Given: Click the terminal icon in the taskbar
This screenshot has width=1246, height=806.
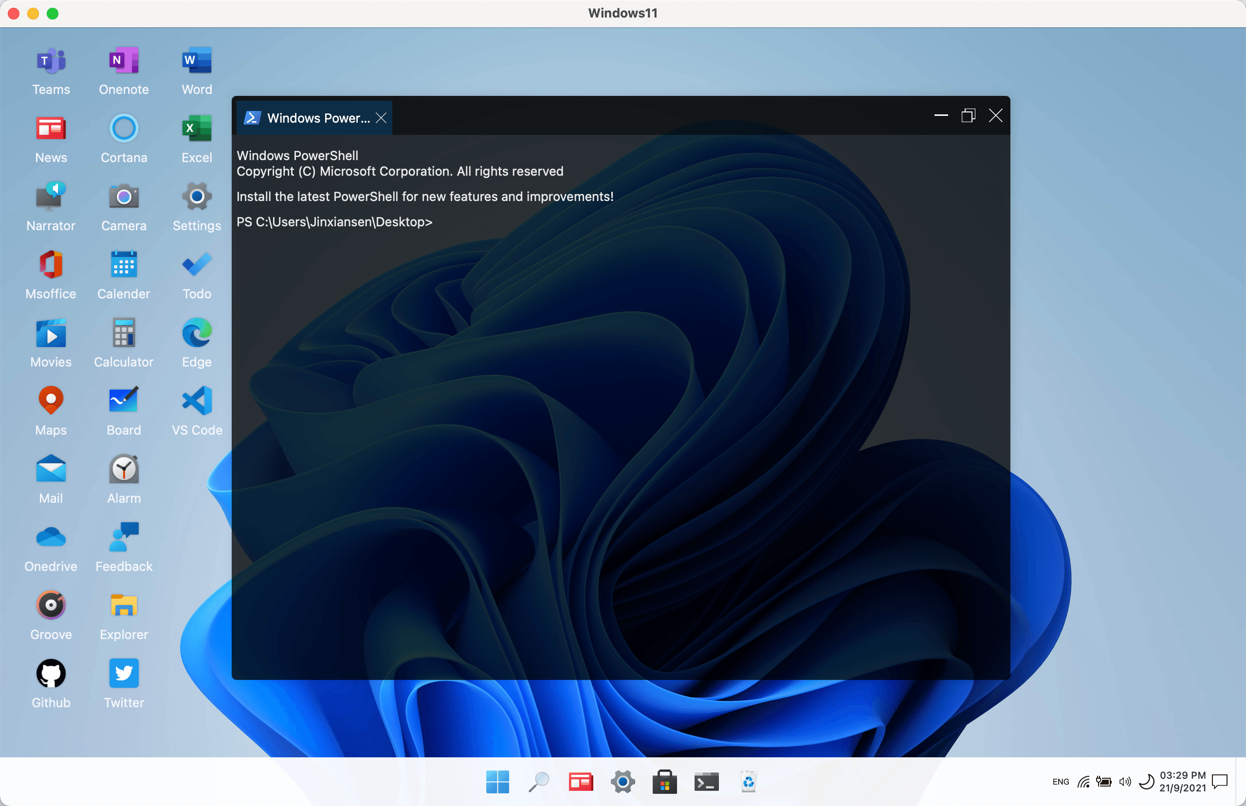Looking at the screenshot, I should pyautogui.click(x=706, y=783).
